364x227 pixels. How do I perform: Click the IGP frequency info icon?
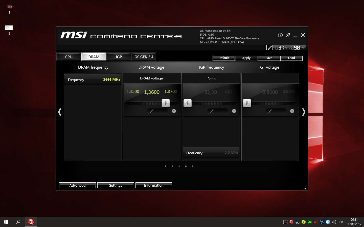[x=234, y=111]
